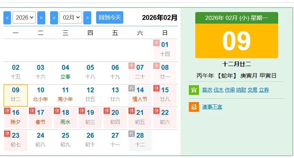
Task: Select date 26 初十
Action: tap(90, 141)
